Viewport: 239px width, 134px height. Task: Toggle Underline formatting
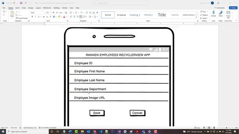pyautogui.click(x=38, y=16)
